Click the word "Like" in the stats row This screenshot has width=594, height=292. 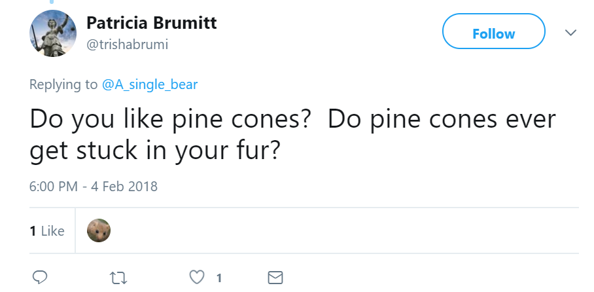tap(53, 231)
